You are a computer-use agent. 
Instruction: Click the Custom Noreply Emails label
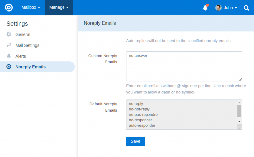(103, 59)
